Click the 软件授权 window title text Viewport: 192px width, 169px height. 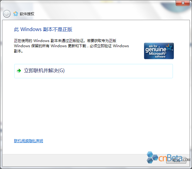pos(27,14)
